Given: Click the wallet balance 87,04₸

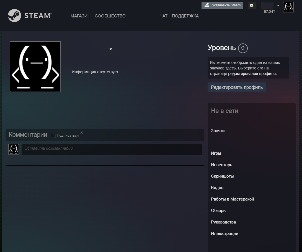Looking at the screenshot, I should tap(269, 12).
